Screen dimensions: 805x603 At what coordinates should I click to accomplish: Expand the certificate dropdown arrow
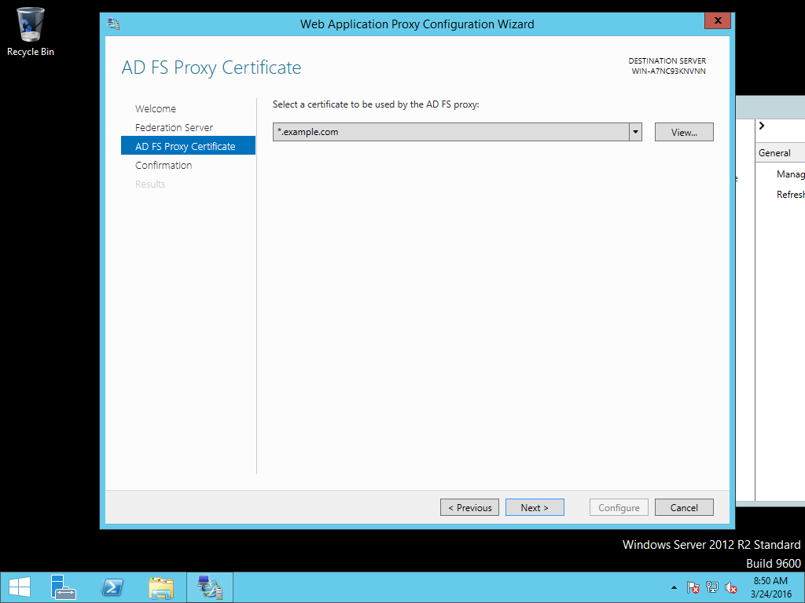tap(635, 132)
